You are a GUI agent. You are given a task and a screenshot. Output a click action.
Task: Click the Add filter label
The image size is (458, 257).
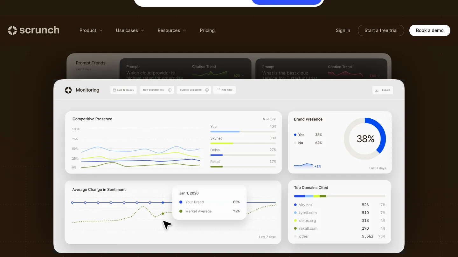(227, 90)
